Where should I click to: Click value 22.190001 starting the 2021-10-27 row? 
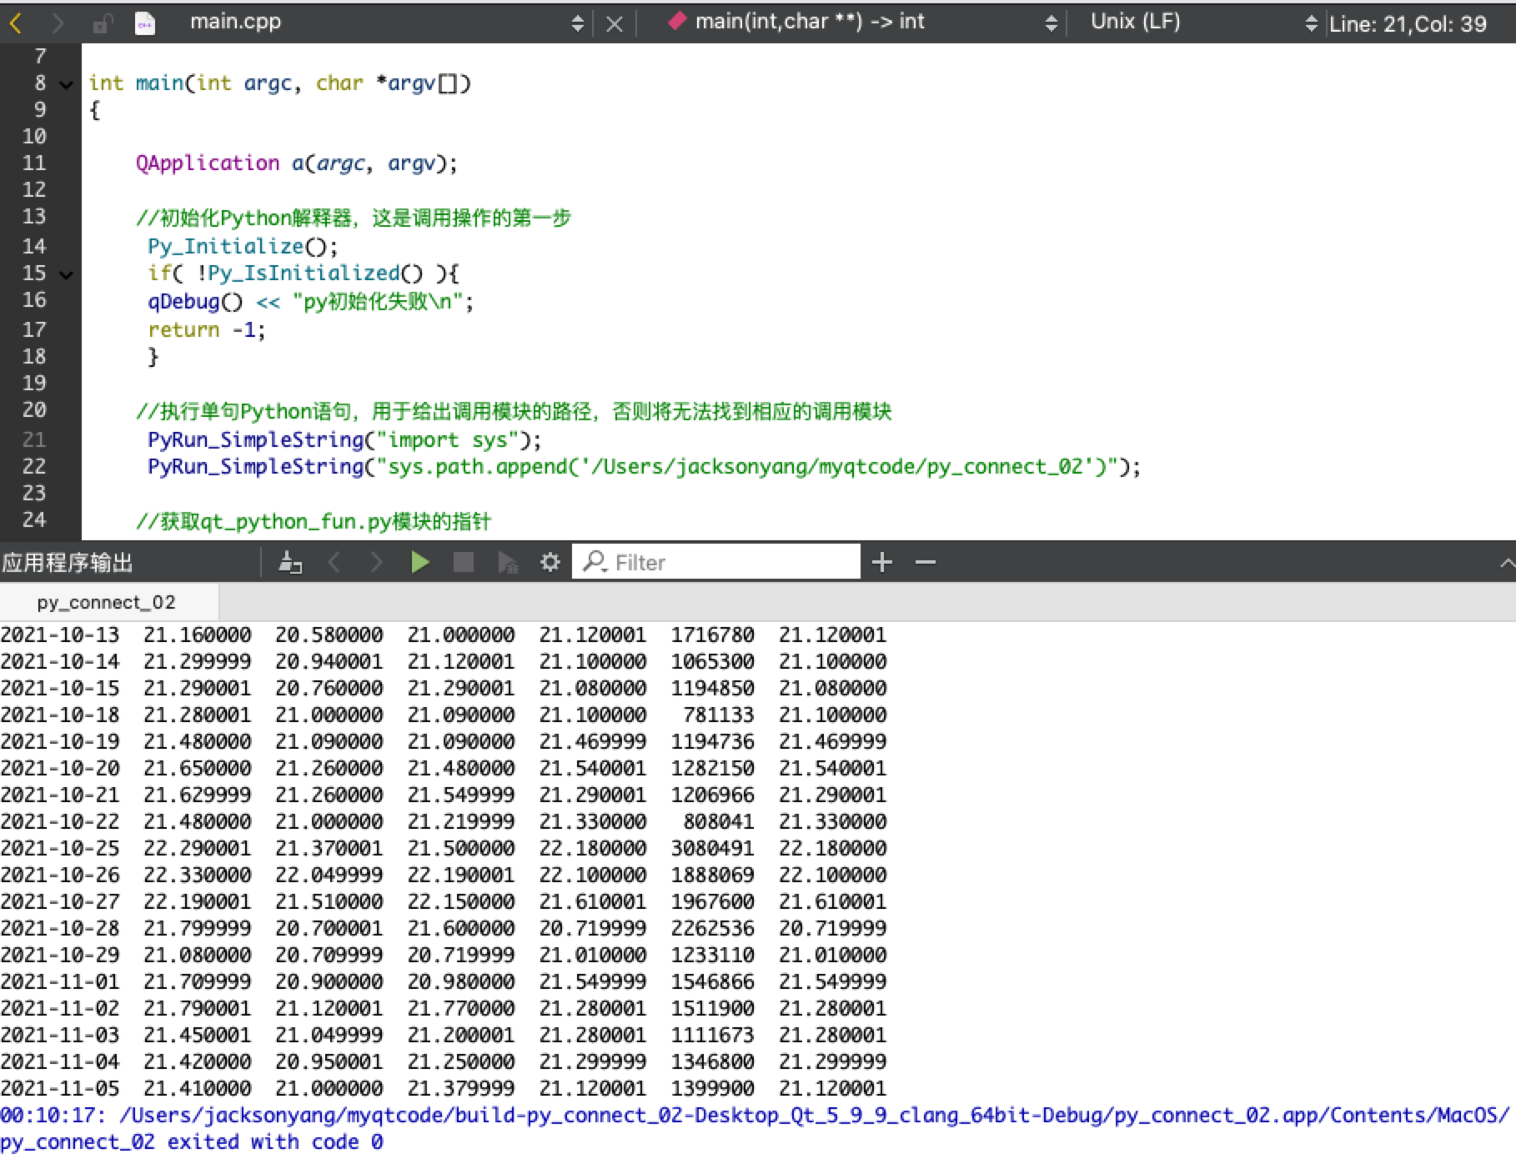tap(198, 902)
